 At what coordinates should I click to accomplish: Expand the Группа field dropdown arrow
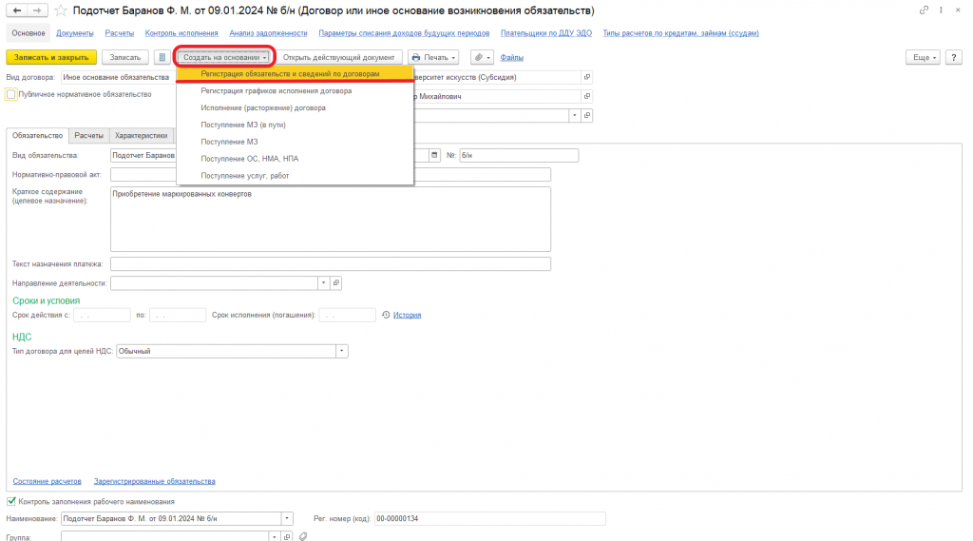coord(275,536)
